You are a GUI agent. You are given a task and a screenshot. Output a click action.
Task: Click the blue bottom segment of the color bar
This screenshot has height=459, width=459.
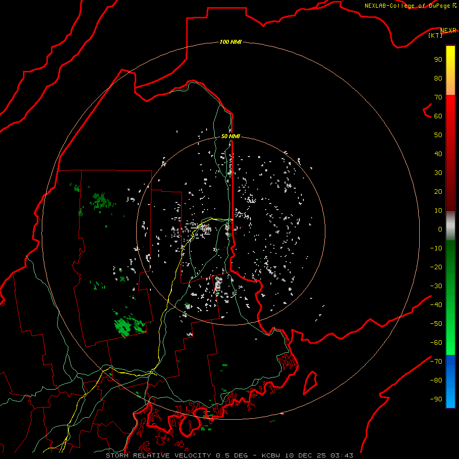point(450,381)
